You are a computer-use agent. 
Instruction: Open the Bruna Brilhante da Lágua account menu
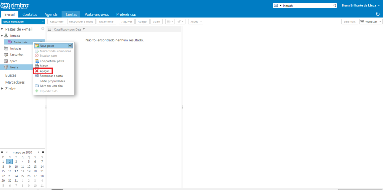click(x=361, y=6)
